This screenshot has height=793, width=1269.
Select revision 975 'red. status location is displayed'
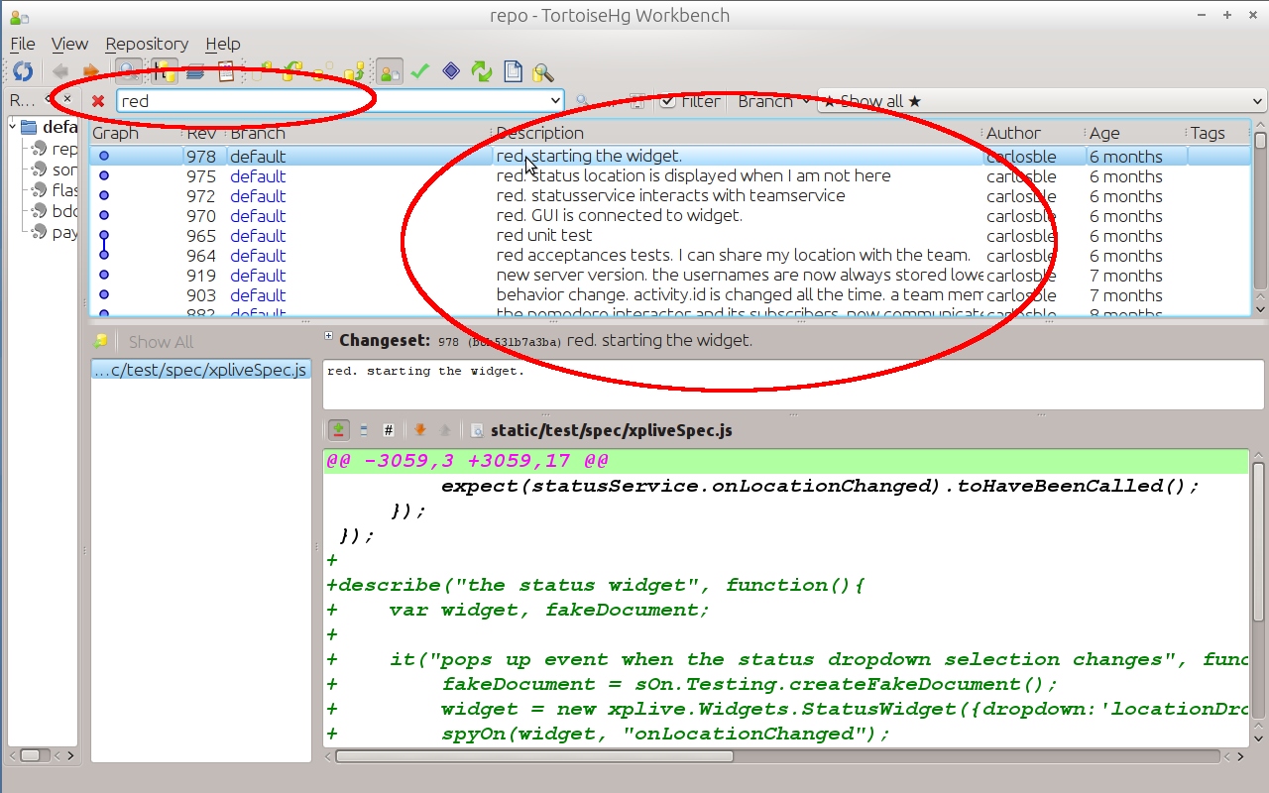(670, 176)
